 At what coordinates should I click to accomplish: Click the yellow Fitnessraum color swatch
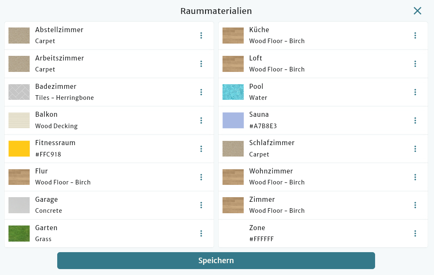point(19,148)
